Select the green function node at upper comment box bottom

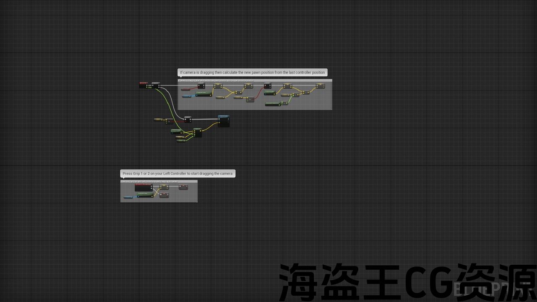pos(273,104)
